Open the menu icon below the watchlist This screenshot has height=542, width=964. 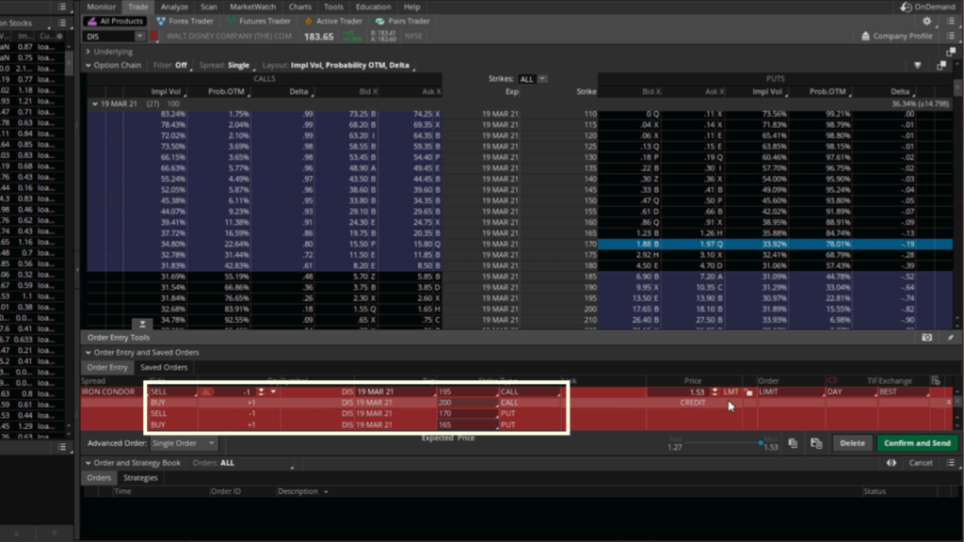[x=62, y=447]
